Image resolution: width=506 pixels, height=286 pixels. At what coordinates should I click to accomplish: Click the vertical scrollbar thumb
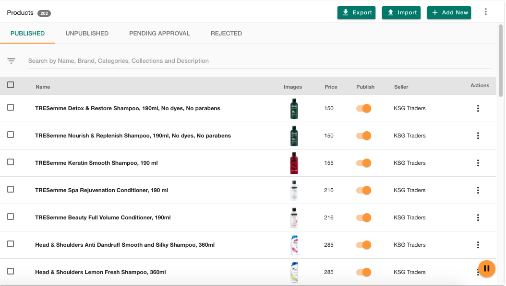(x=501, y=60)
